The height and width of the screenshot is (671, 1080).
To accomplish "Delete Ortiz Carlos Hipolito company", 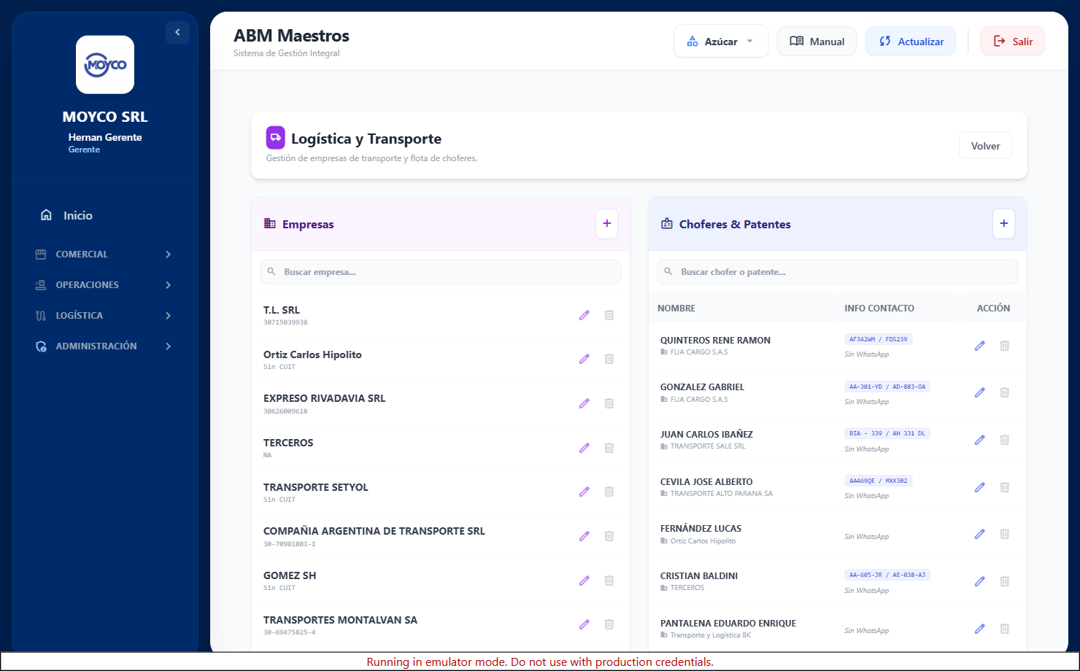I will (609, 359).
